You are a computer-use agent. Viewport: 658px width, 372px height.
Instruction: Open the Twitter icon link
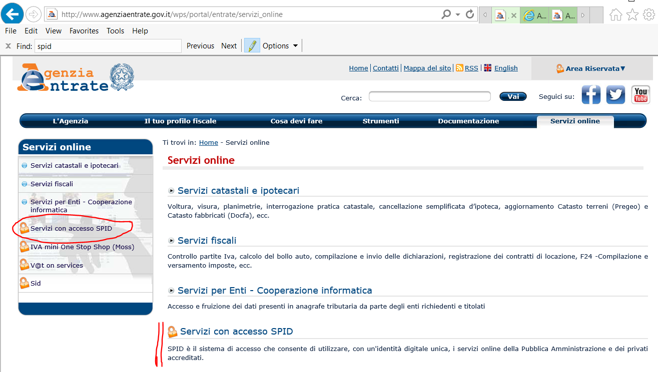coord(615,94)
